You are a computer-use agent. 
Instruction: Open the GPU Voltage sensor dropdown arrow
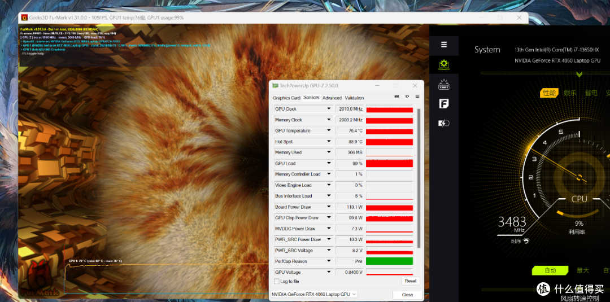329,273
